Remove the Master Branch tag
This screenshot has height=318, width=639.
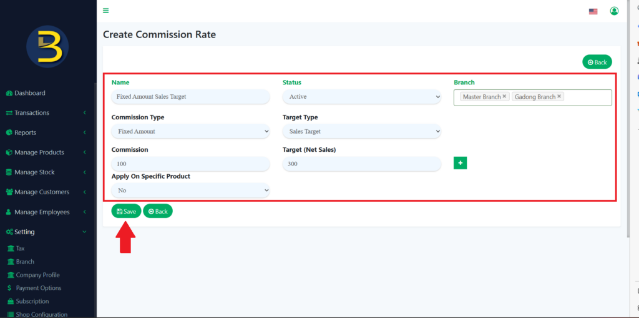pos(504,97)
